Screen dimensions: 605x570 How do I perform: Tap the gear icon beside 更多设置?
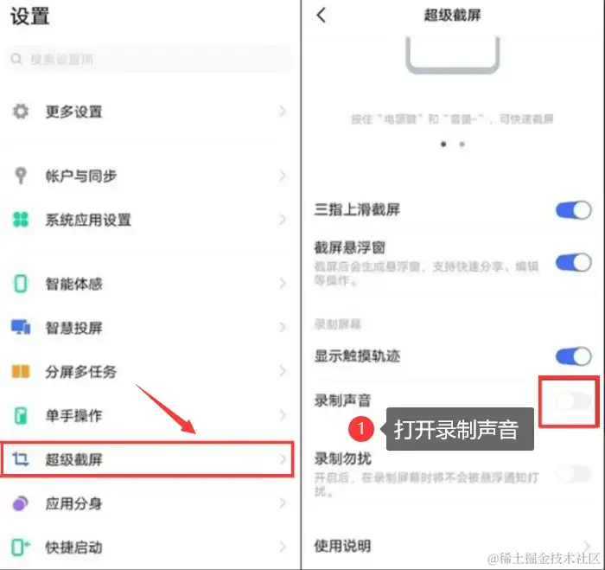pos(21,112)
